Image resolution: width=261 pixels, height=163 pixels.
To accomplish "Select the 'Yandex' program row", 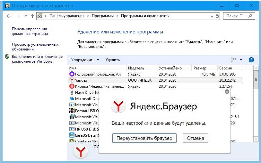I will point(155,80).
